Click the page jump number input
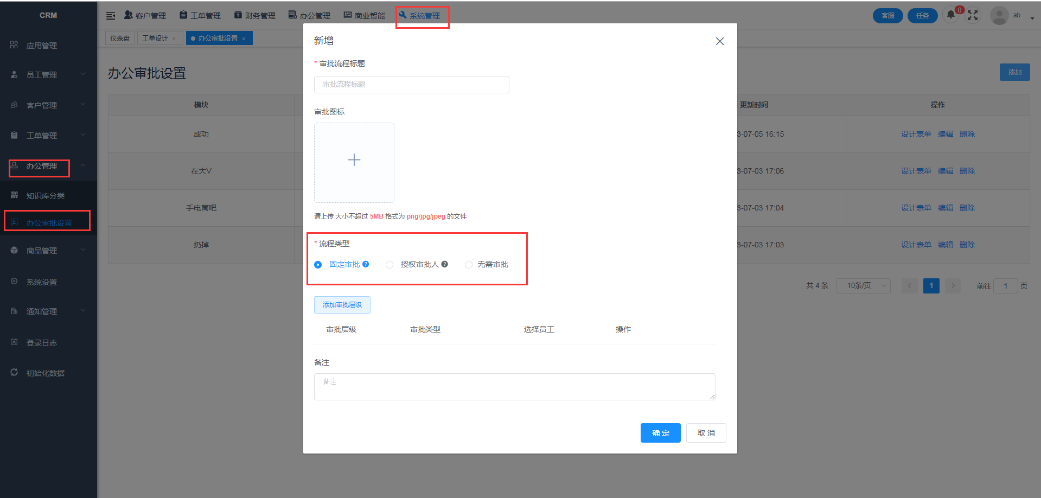 1006,286
